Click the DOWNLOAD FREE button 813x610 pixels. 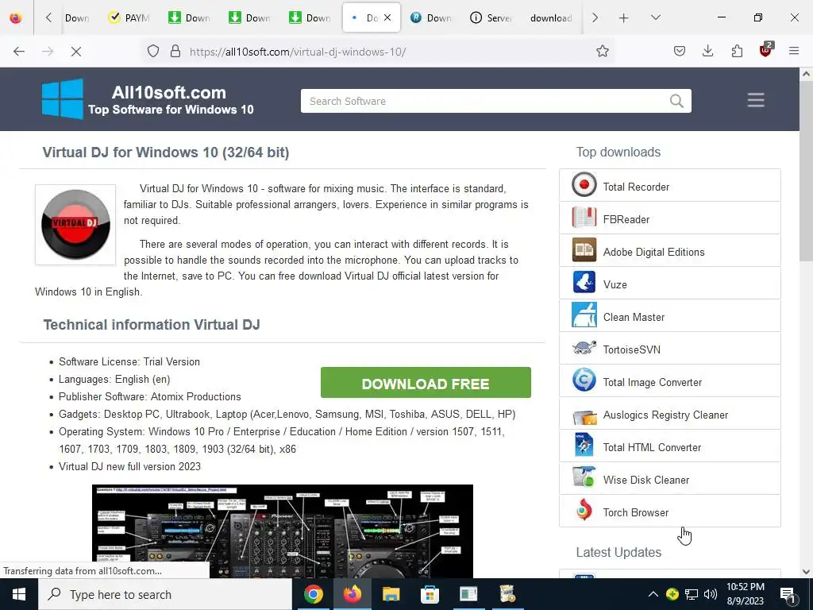(426, 383)
